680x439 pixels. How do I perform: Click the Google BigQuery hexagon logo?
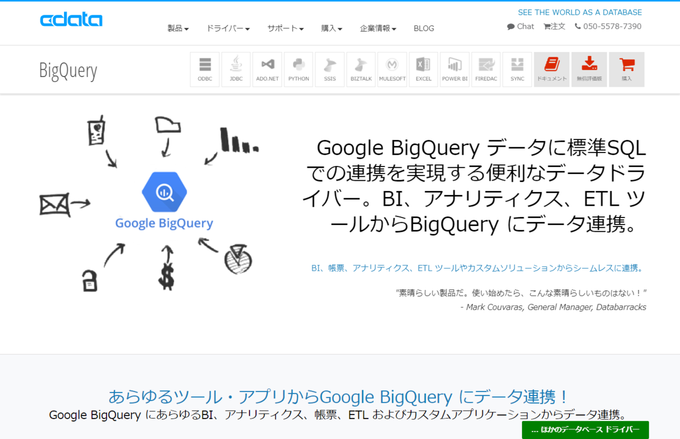[164, 193]
